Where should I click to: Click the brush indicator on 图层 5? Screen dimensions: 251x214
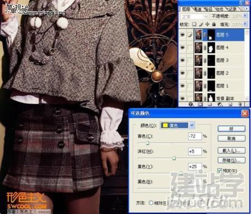coord(190,35)
